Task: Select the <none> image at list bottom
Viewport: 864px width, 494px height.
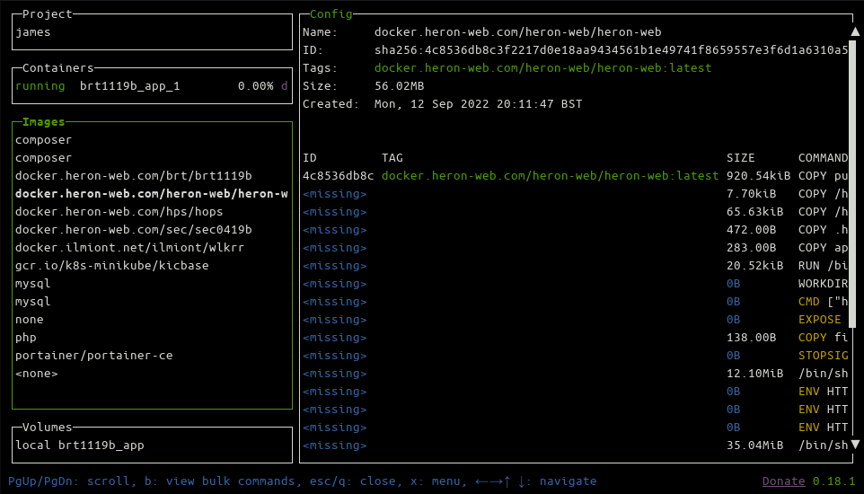Action: (36, 374)
